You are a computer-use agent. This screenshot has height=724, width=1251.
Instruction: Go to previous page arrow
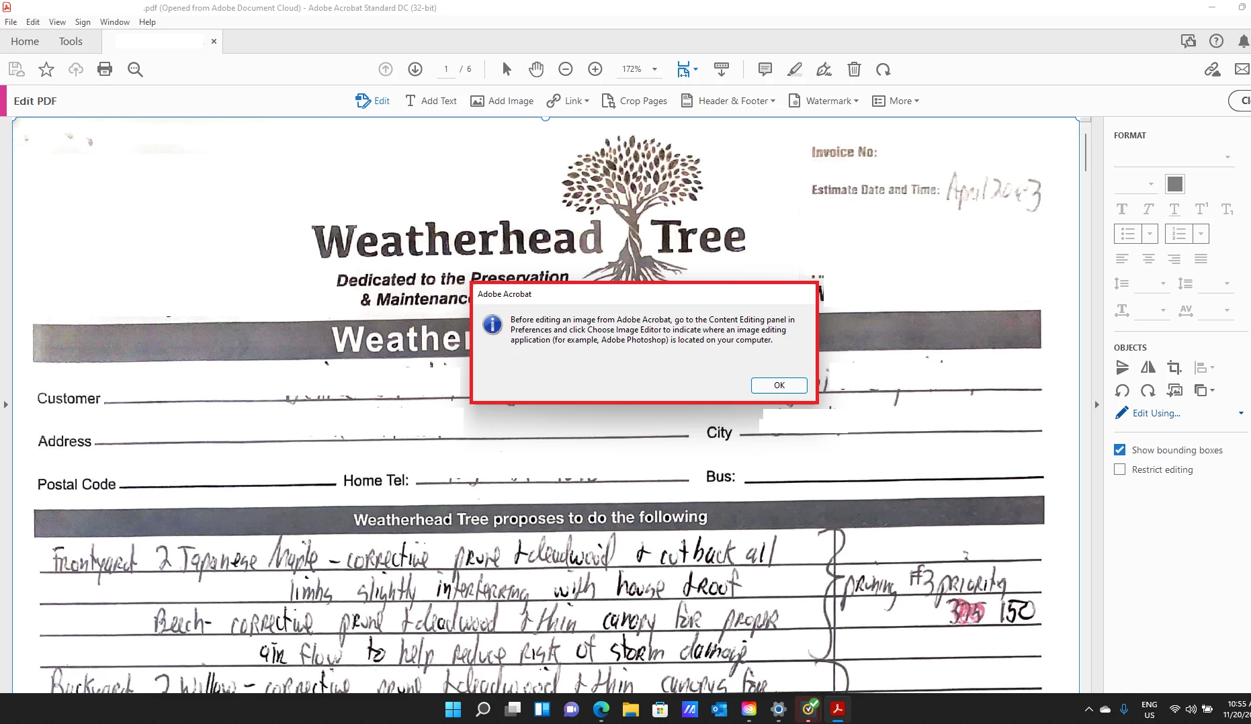[386, 69]
